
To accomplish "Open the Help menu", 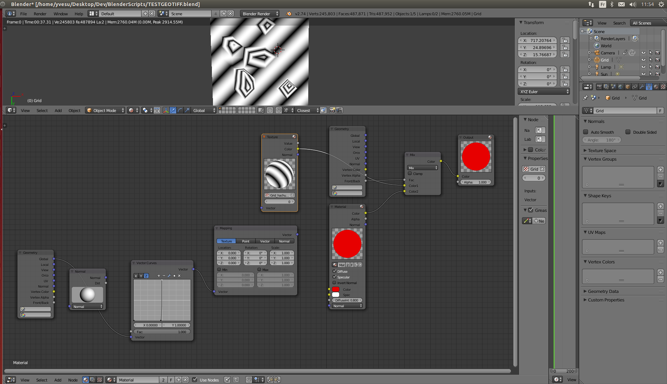I will pos(79,14).
